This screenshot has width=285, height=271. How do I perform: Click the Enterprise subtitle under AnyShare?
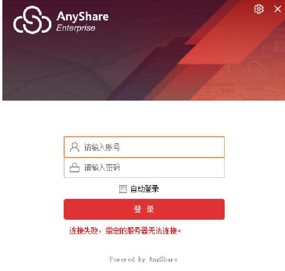coord(76,28)
